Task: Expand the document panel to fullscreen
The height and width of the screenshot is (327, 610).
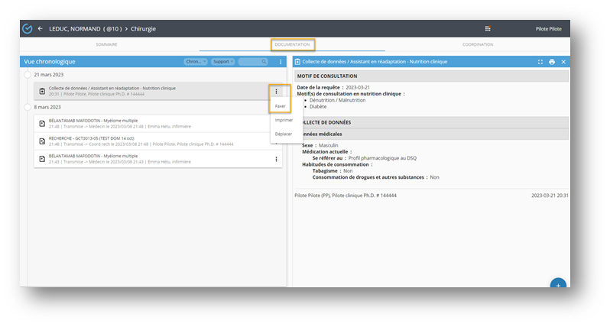Action: 540,61
